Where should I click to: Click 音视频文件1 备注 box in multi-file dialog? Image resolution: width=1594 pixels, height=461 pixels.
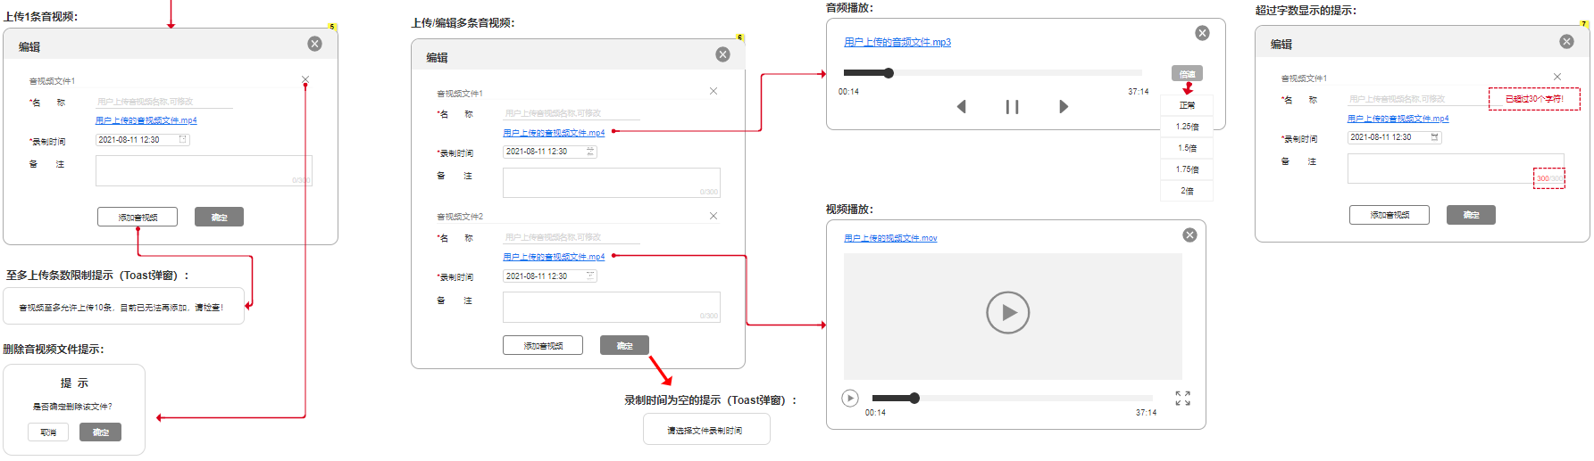pos(612,182)
